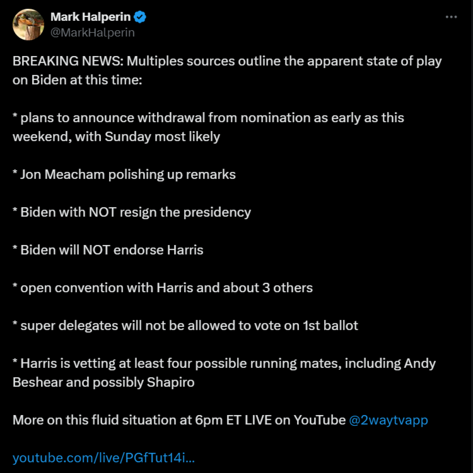Click the 'on Biden at this time' line
This screenshot has width=473, height=473.
[77, 80]
